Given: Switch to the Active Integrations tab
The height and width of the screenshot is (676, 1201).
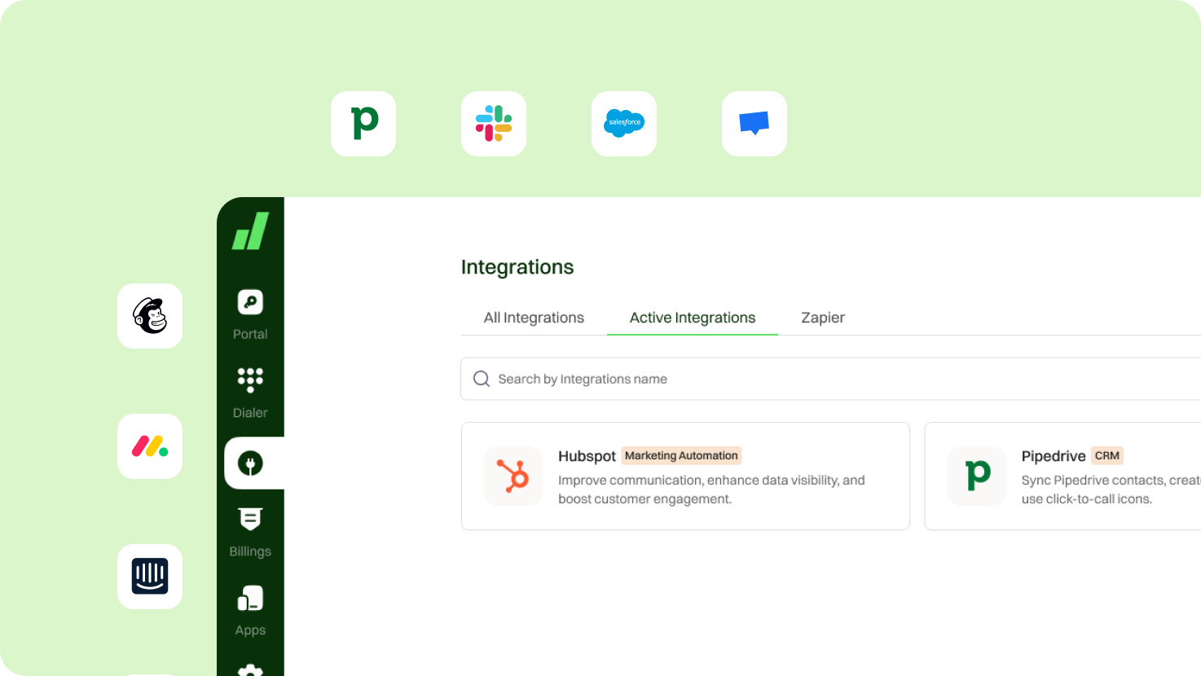Looking at the screenshot, I should click(x=692, y=318).
